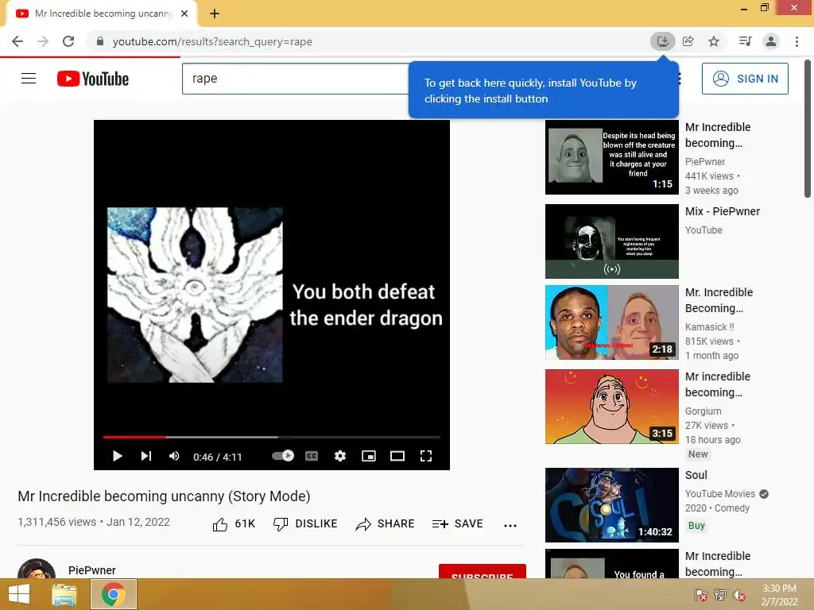
Task: Close the Mr Incredible tab
Action: [x=184, y=14]
